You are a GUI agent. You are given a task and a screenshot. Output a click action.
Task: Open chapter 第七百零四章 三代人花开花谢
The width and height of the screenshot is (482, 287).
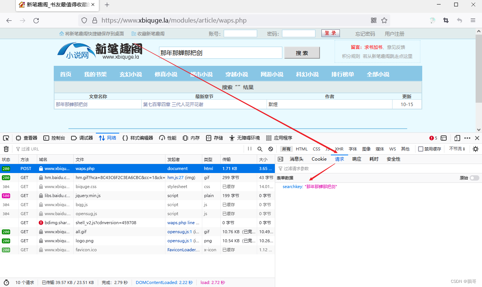pyautogui.click(x=173, y=105)
